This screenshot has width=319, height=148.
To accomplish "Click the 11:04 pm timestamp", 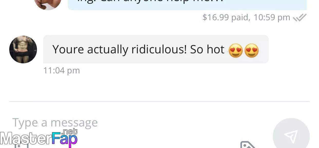I will click(62, 70).
